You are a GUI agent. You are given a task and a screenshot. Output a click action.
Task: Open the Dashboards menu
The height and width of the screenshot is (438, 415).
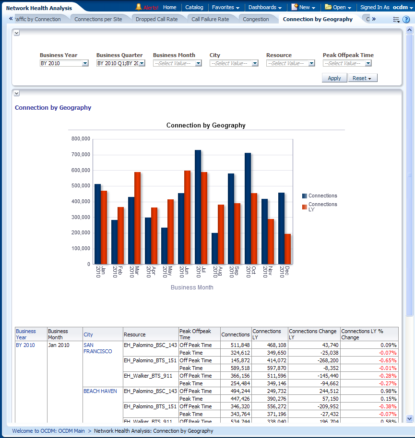(x=265, y=7)
